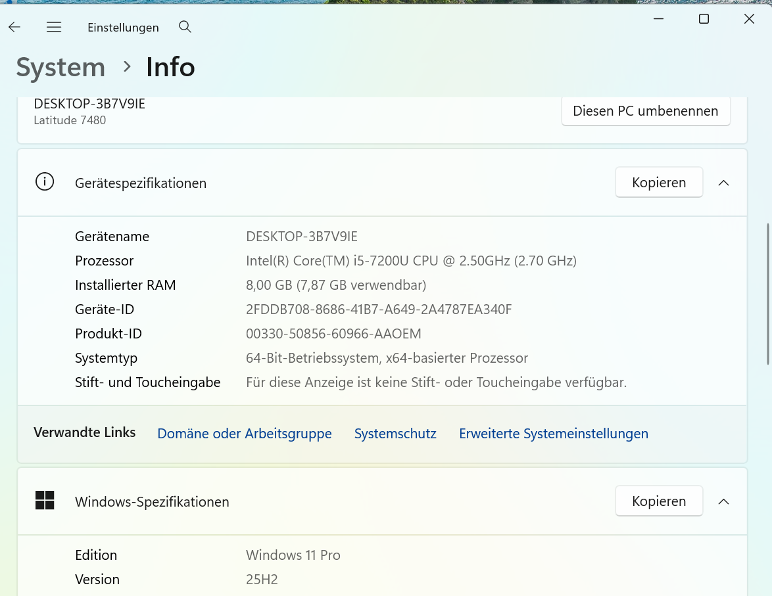Viewport: 772px width, 596px height.
Task: Click the vertical scrollbar thumb
Action: (x=767, y=294)
